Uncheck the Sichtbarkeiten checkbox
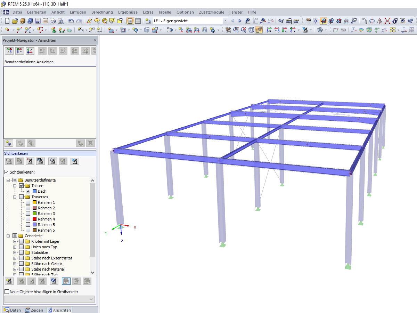The height and width of the screenshot is (313, 417). click(7, 172)
